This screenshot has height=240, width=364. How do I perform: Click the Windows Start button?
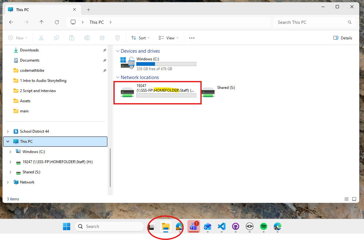coord(66,226)
